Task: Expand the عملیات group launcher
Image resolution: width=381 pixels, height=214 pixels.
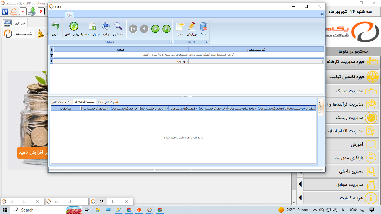Action: pyautogui.click(x=170, y=42)
